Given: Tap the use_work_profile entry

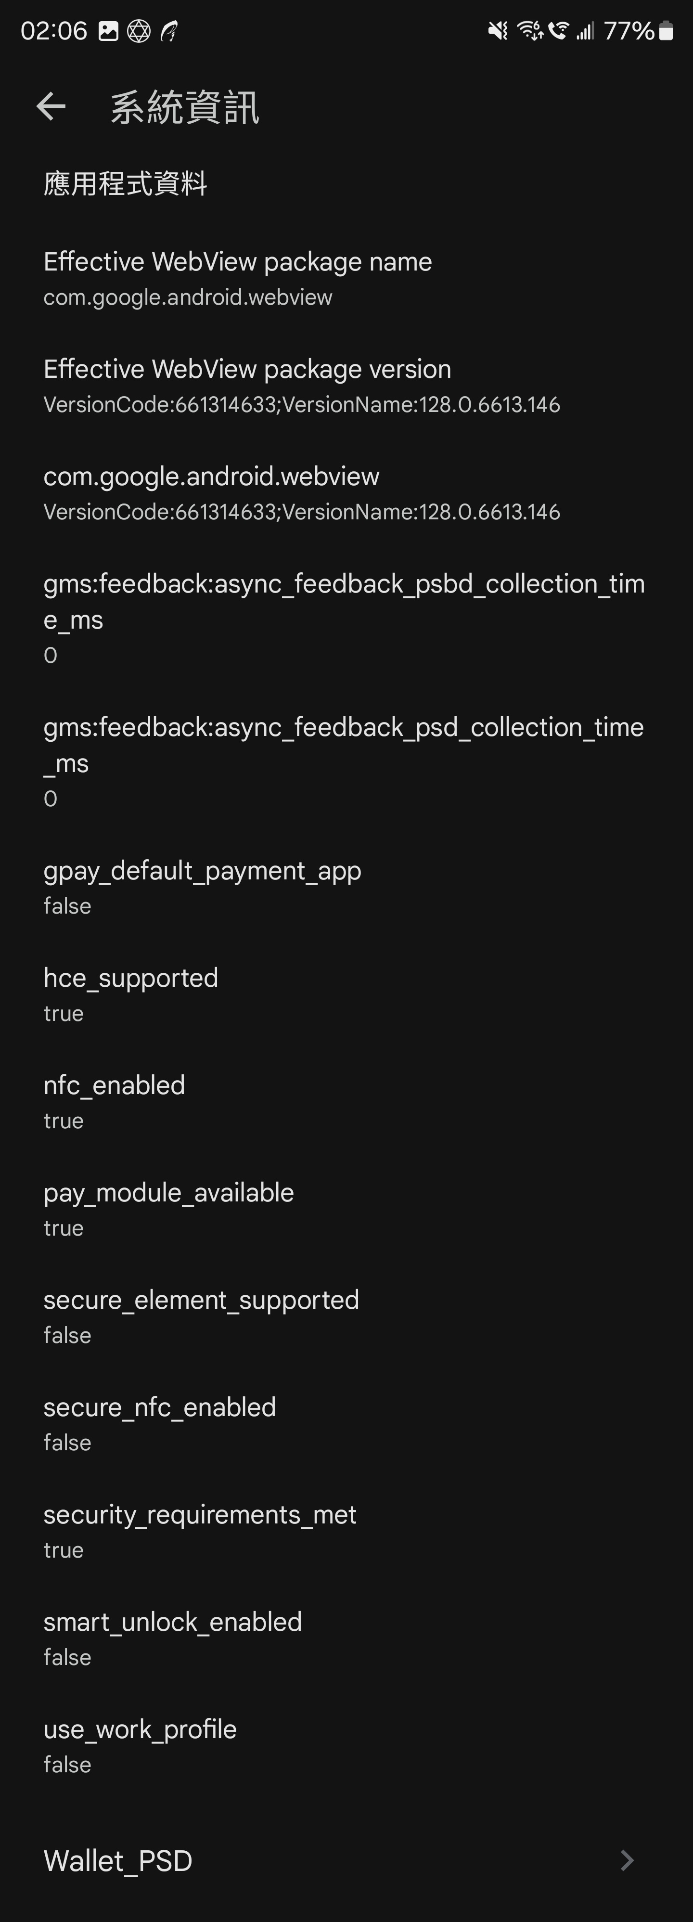Looking at the screenshot, I should pyautogui.click(x=346, y=1746).
